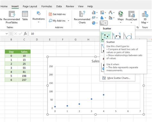
Task: Click the formula bar showing 10
Action: pyautogui.click(x=64, y=34)
